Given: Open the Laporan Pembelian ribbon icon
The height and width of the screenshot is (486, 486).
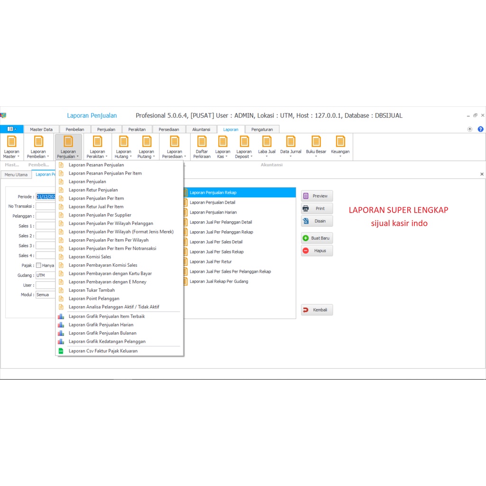Looking at the screenshot, I should pyautogui.click(x=38, y=147).
